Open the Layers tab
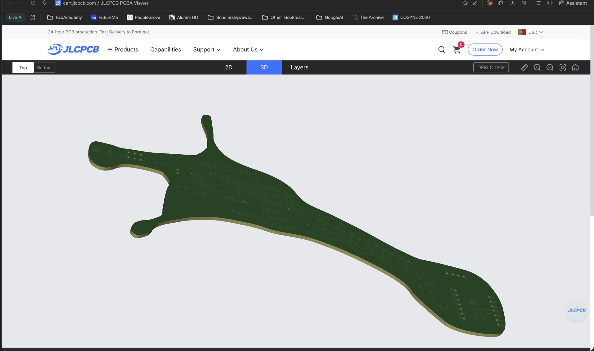The width and height of the screenshot is (594, 351). [x=299, y=67]
